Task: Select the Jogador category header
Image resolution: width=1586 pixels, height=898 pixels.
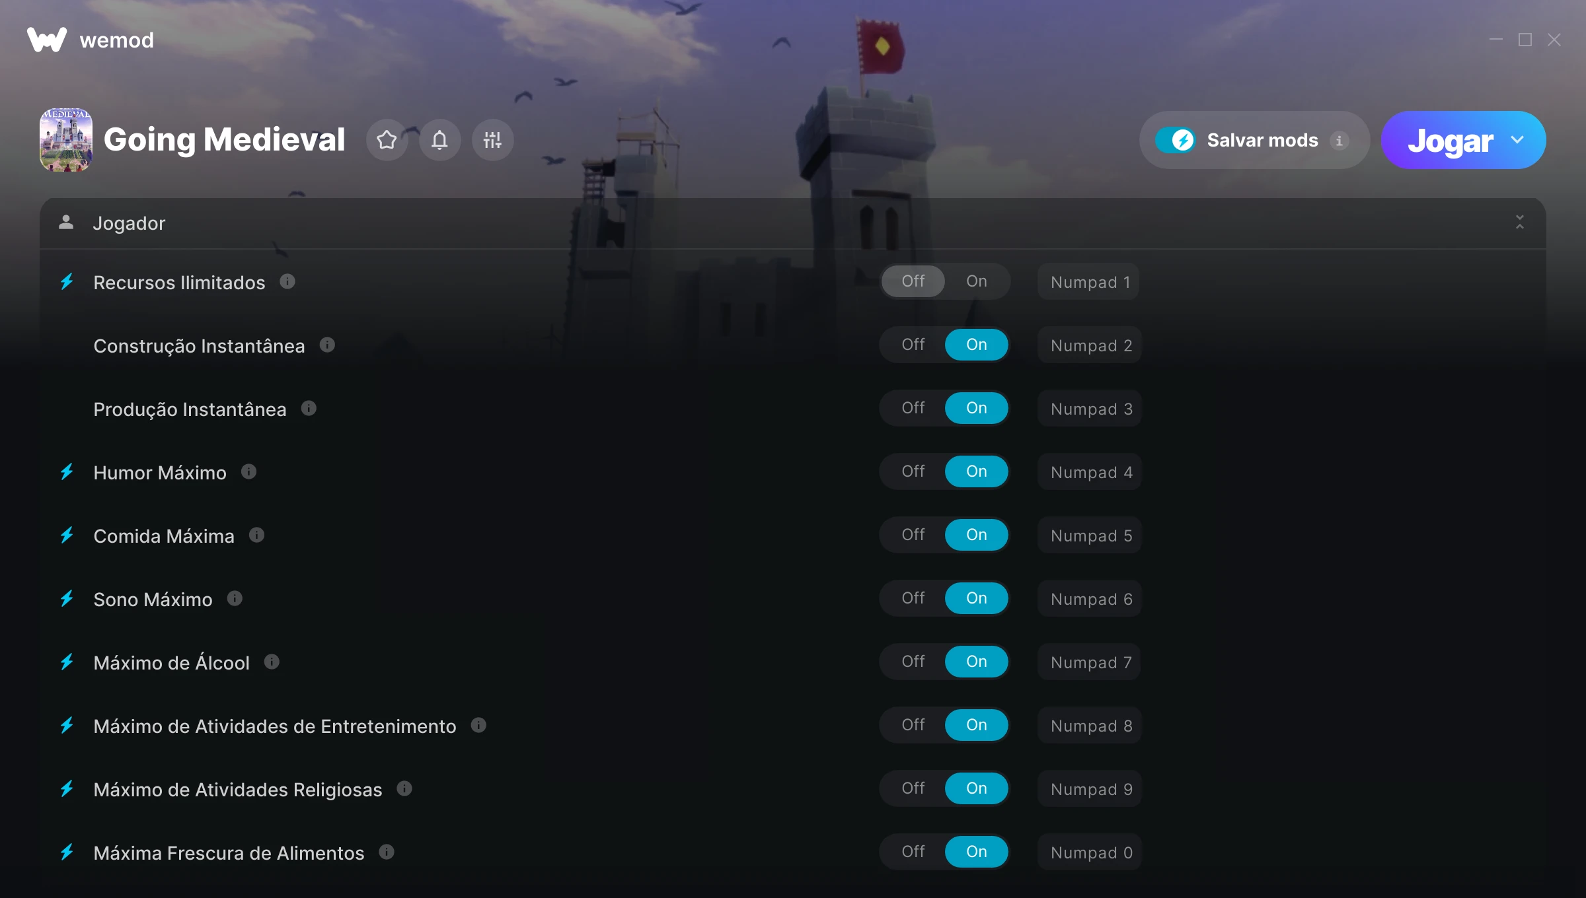Action: coord(792,223)
